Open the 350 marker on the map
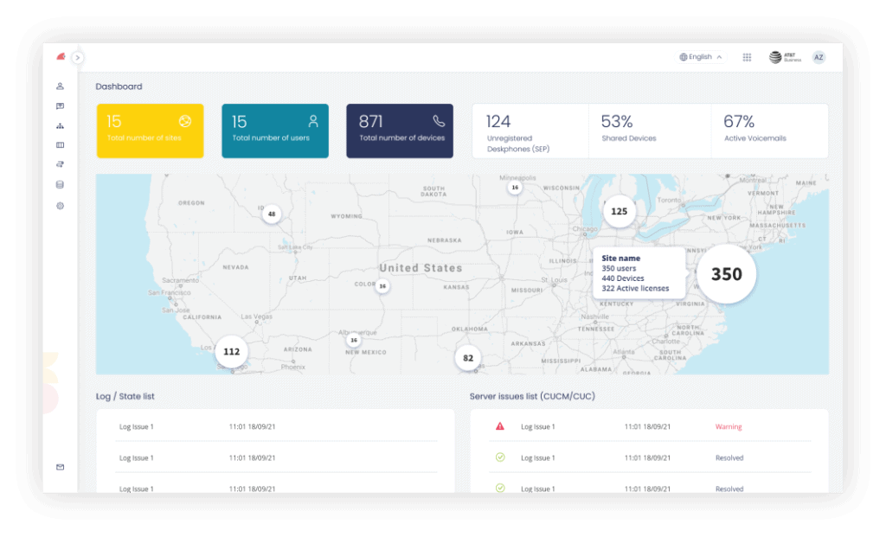886x537 pixels. point(726,274)
